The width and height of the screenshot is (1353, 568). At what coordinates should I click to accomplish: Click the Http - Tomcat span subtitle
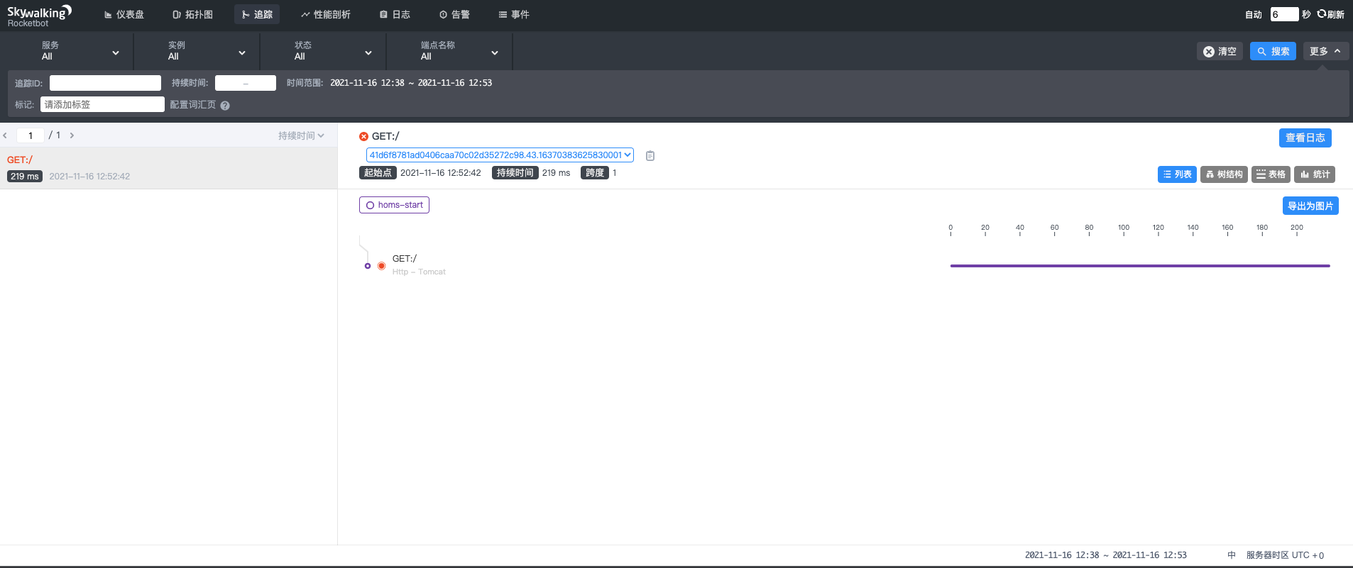point(419,272)
